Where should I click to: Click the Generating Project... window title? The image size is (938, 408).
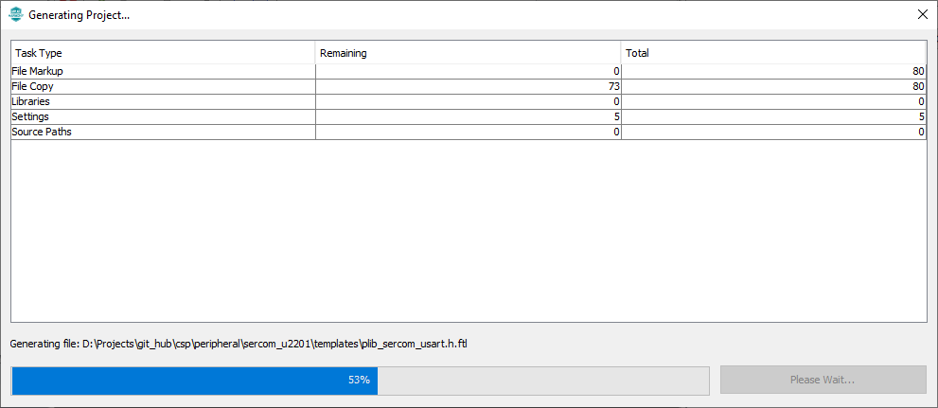pos(80,15)
